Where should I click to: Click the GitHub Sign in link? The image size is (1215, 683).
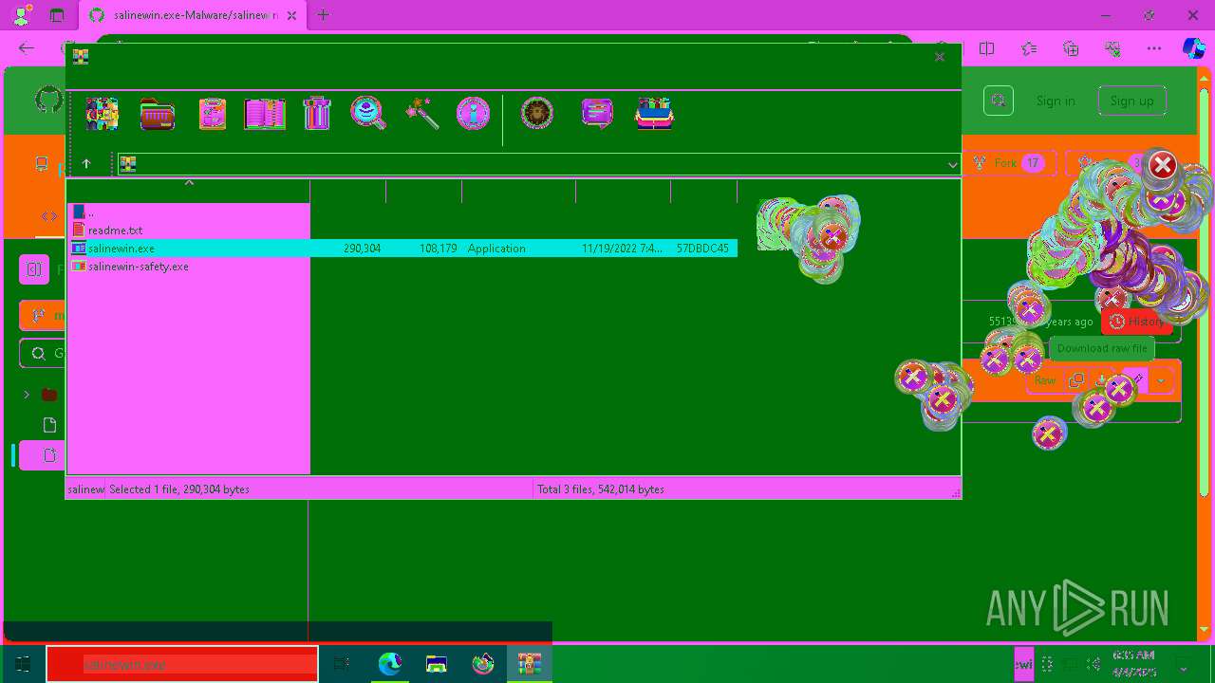(x=1056, y=101)
